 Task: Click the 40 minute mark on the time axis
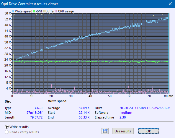click(90, 96)
